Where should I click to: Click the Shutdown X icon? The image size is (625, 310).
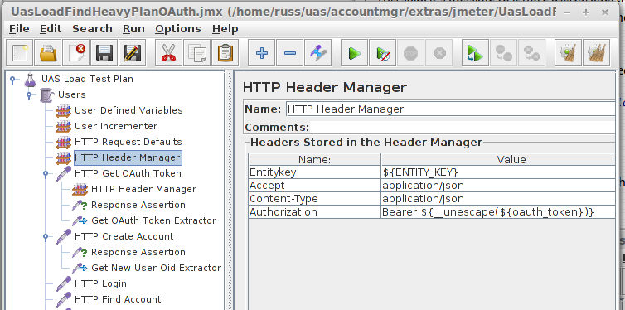click(438, 52)
